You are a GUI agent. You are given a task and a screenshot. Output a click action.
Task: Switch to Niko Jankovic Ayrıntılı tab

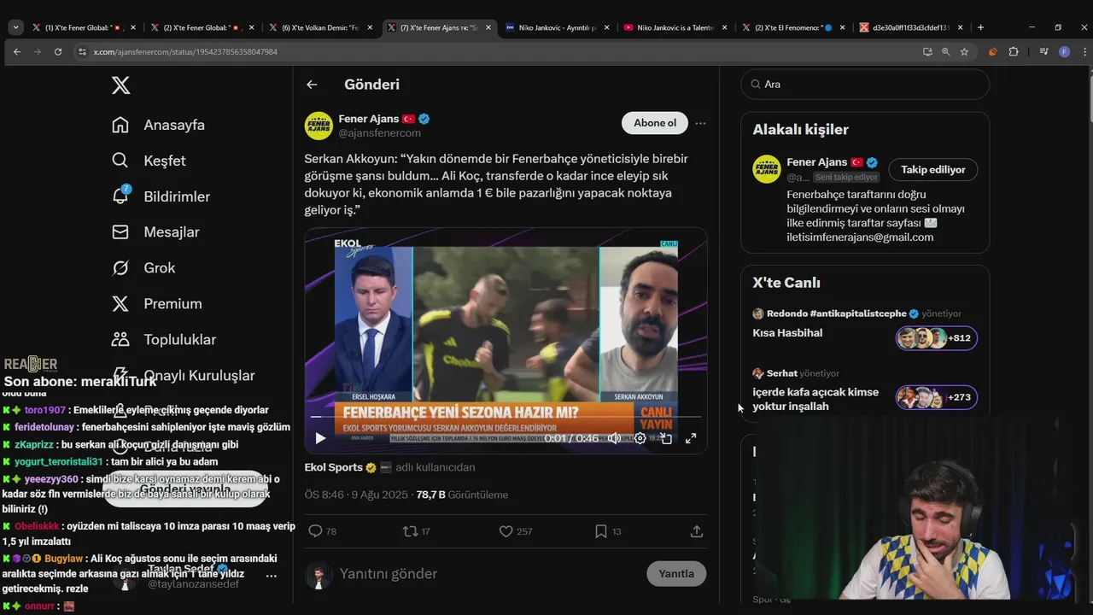coord(557,27)
